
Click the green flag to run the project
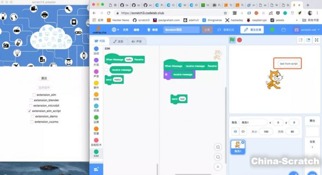232,40
